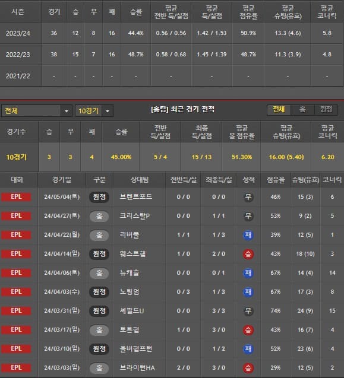
Task: Click EPL badge for 24/04/22 match
Action: tap(16, 235)
